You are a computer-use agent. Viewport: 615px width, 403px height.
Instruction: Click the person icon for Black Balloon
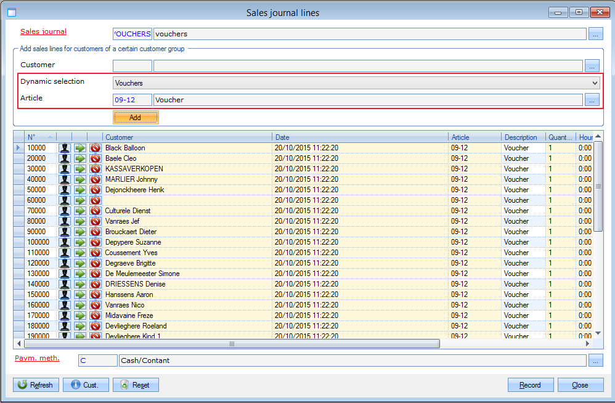[65, 148]
